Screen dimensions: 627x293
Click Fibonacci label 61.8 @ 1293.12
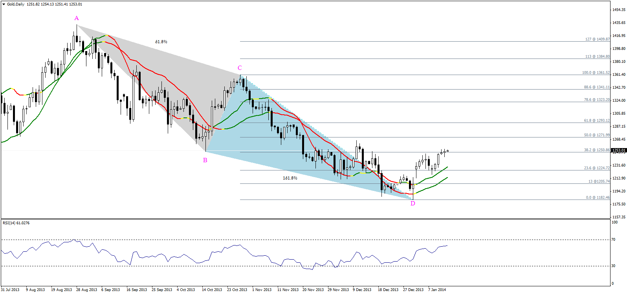597,121
